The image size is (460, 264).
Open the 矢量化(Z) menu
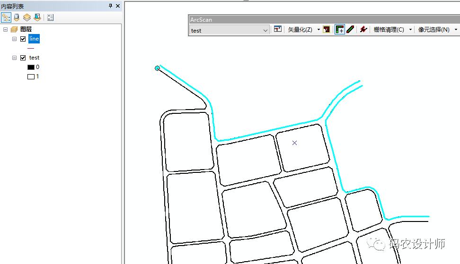(x=303, y=30)
